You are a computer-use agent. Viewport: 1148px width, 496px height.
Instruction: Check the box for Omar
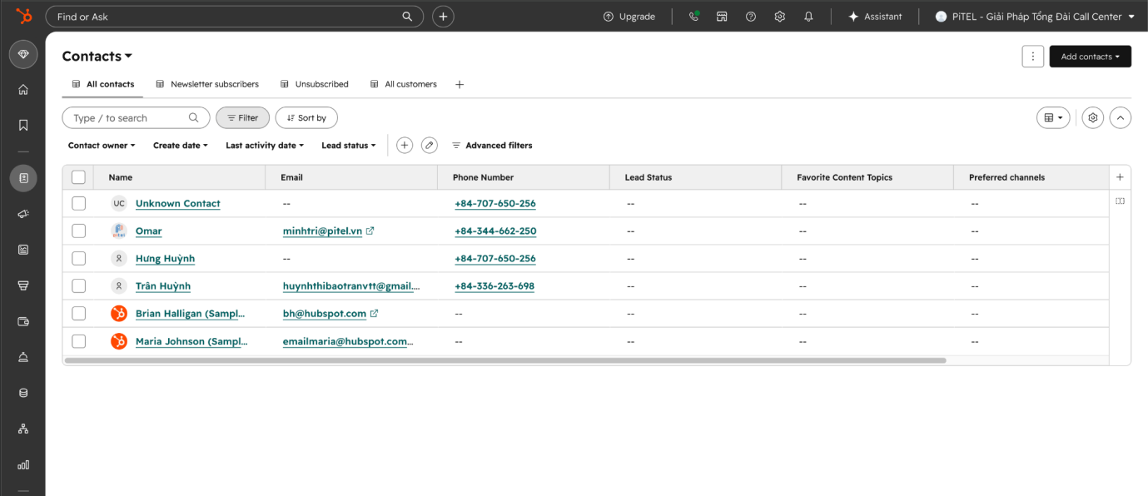[78, 231]
